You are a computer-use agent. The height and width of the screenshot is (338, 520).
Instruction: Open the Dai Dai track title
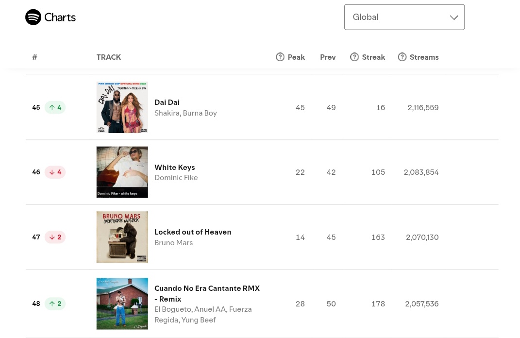coord(167,102)
